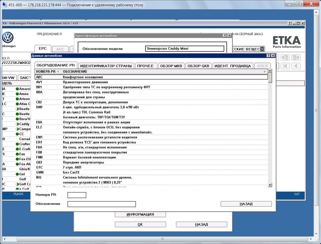Select the ACC tab in ETKA window
The height and width of the screenshot is (244, 321).
pyautogui.click(x=60, y=49)
